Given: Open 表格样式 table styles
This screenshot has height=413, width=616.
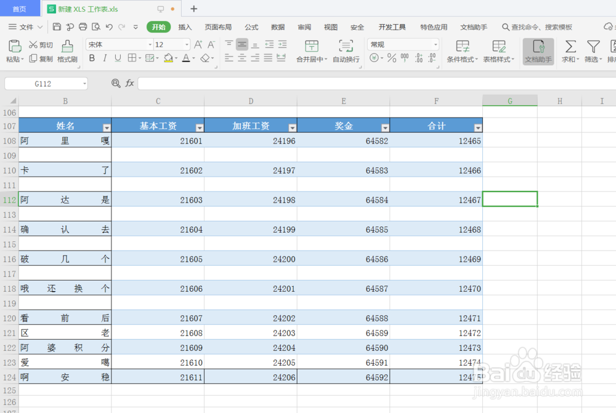Looking at the screenshot, I should click(498, 52).
